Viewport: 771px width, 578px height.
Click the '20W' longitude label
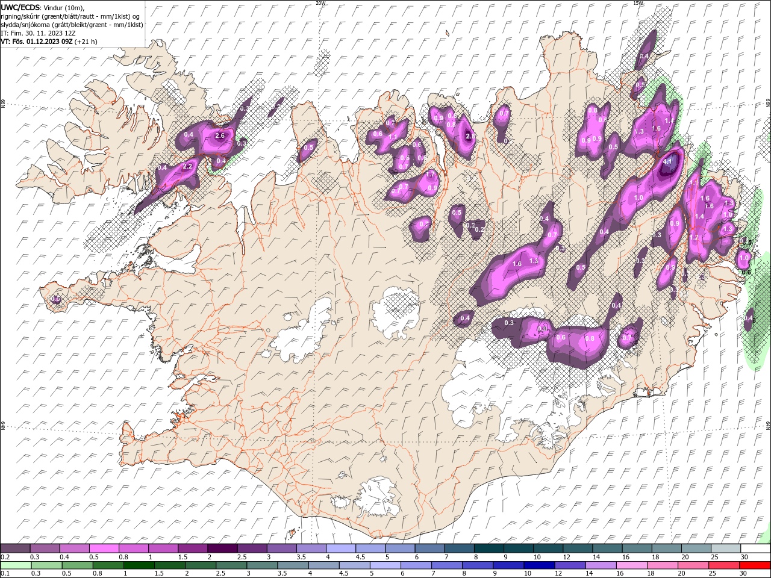pos(320,3)
